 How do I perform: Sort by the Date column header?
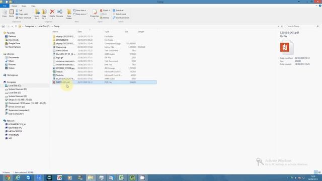click(79, 32)
